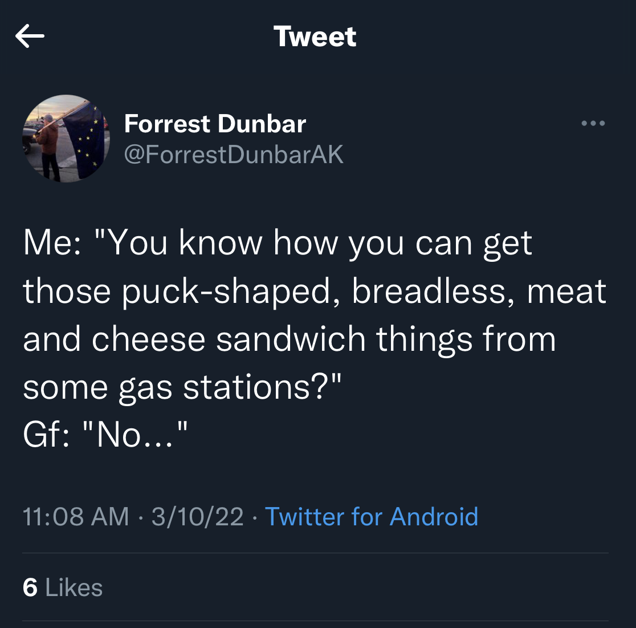The width and height of the screenshot is (636, 628).
Task: View the 6 Likes list
Action: click(63, 588)
